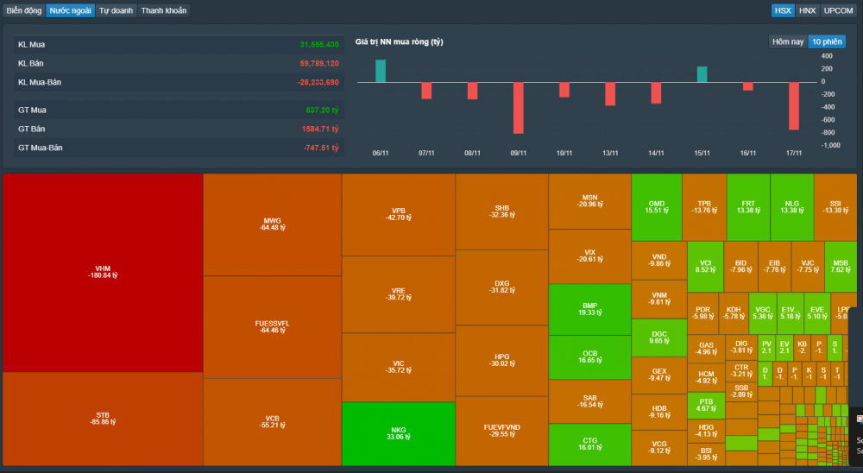
Task: Click the 06/11 green bar
Action: 381,71
